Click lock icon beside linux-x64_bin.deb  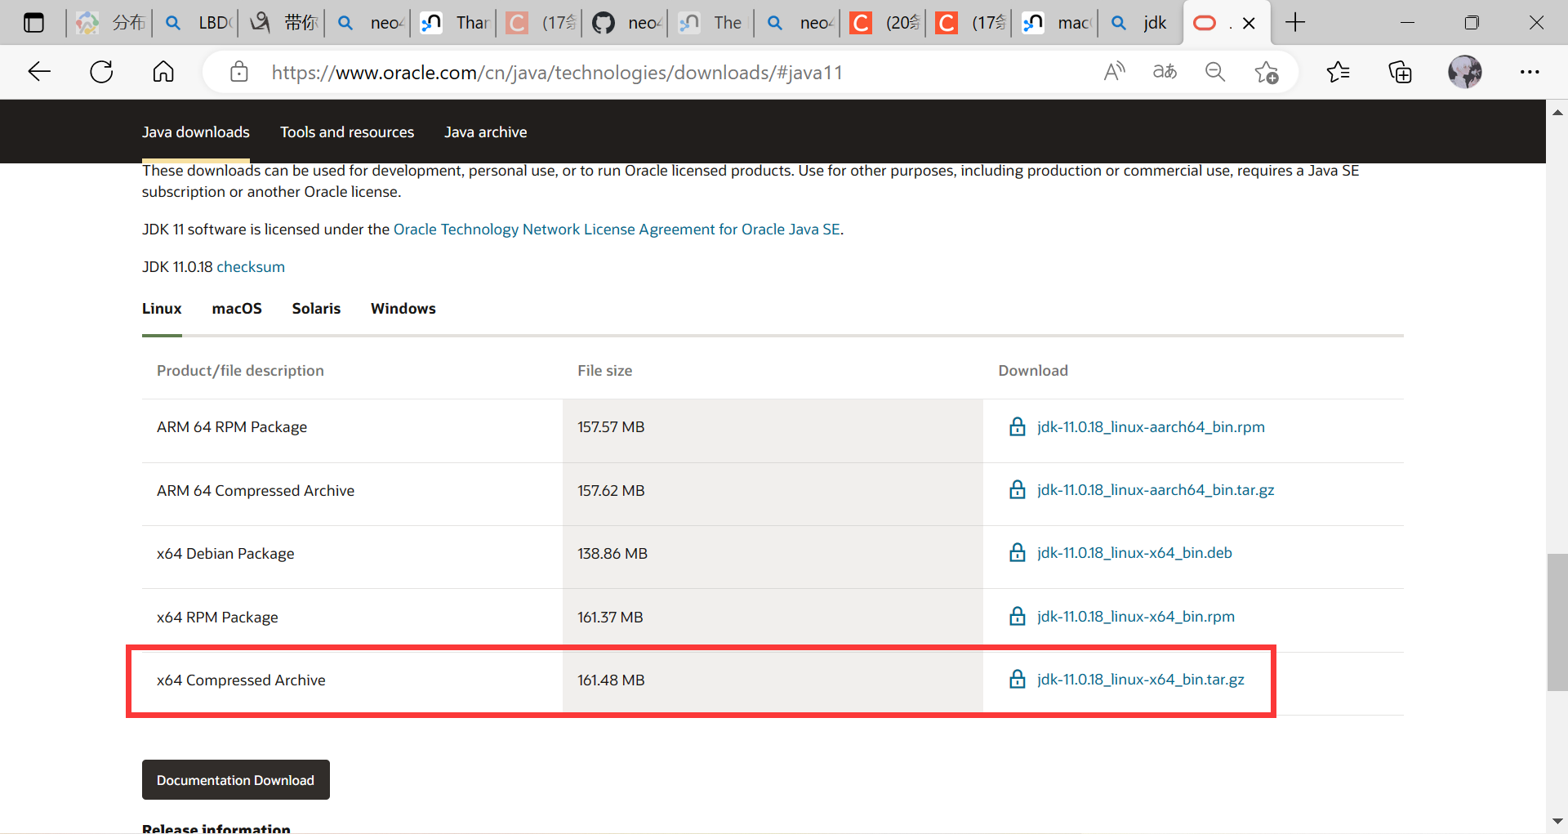click(1018, 552)
